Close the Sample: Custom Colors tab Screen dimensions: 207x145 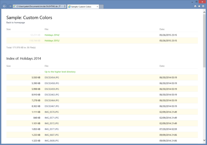coord(97,7)
